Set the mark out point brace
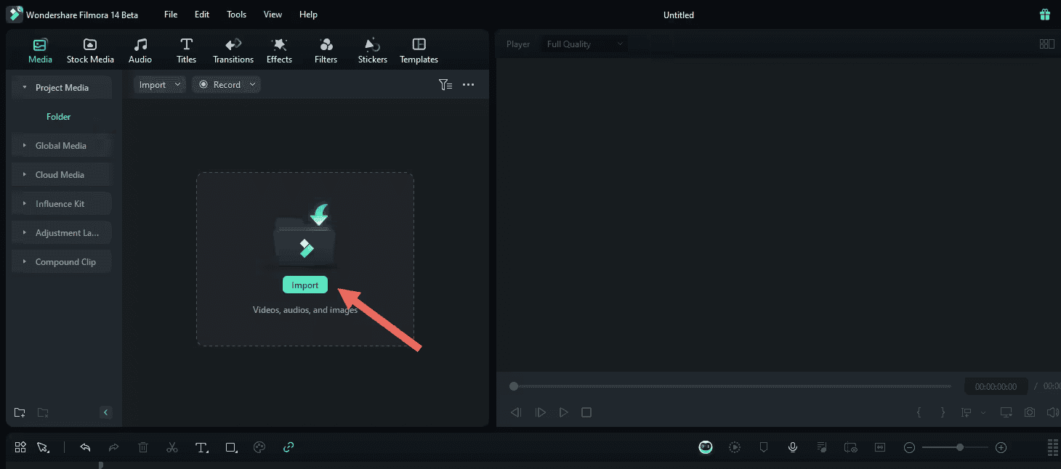1061x469 pixels. point(943,412)
